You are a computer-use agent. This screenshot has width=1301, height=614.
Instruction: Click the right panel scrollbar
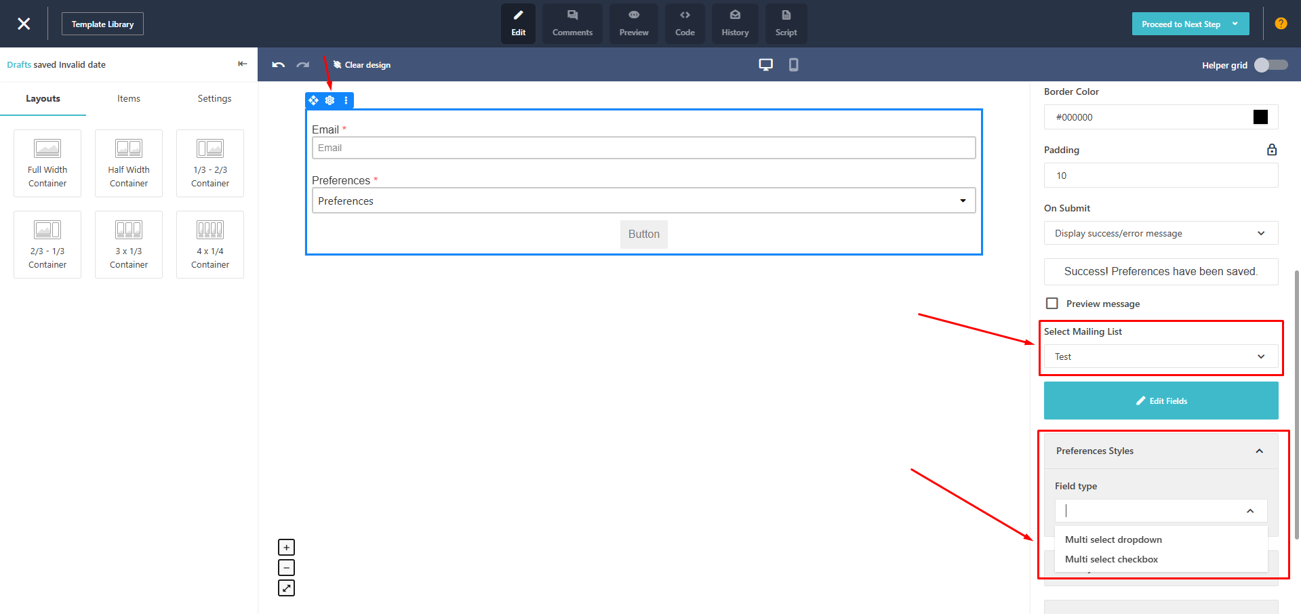click(x=1297, y=404)
